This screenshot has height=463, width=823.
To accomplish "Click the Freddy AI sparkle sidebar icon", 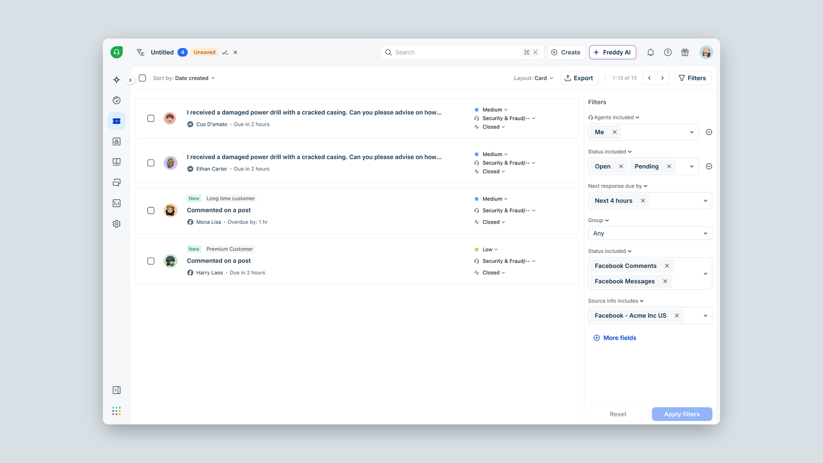I will [116, 80].
